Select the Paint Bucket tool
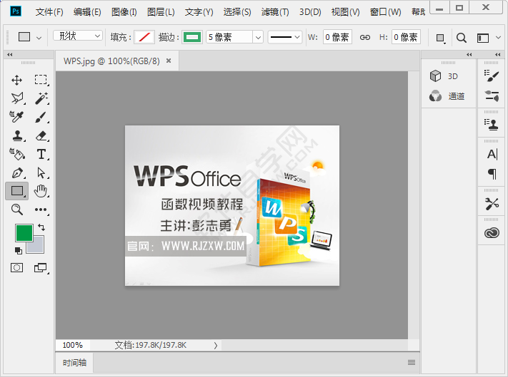Image resolution: width=508 pixels, height=377 pixels. [x=17, y=155]
